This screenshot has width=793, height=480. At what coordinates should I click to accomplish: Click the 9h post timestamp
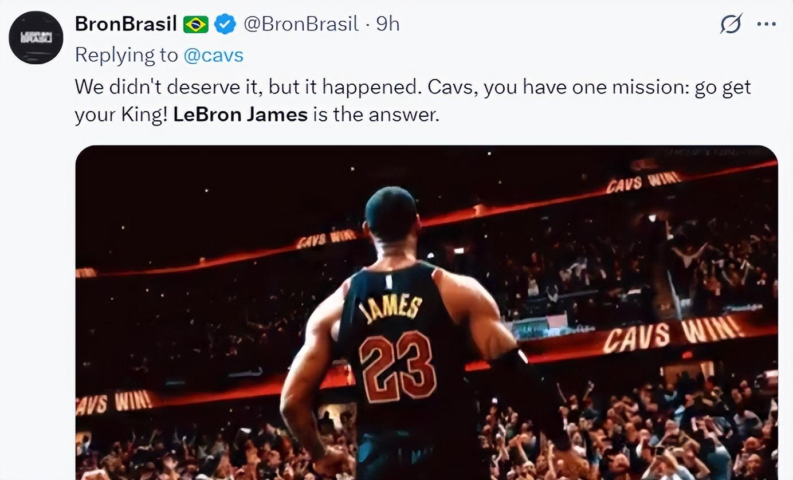click(x=388, y=25)
